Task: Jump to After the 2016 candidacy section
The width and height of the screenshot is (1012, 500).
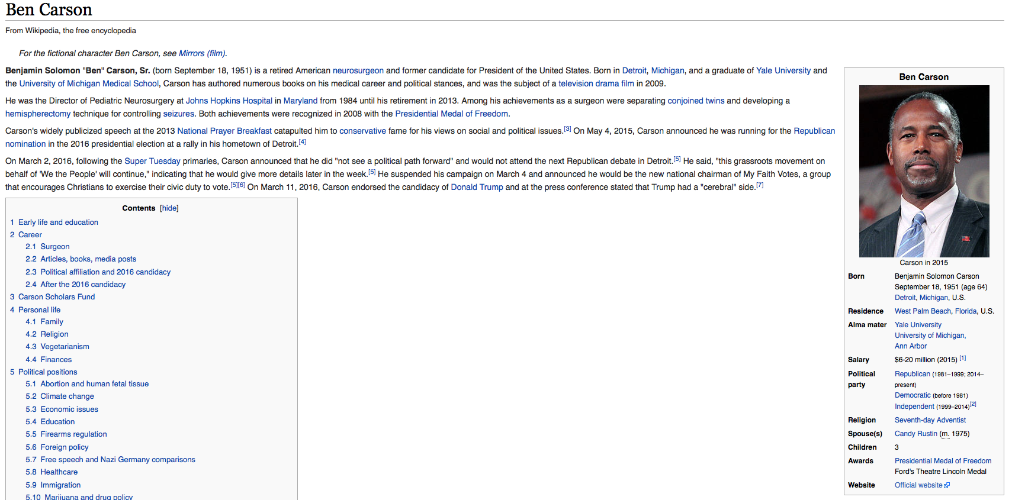Action: [x=83, y=285]
